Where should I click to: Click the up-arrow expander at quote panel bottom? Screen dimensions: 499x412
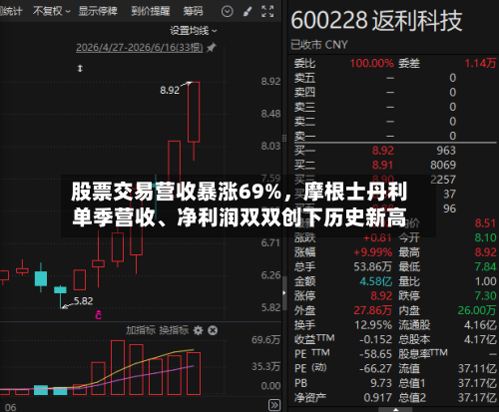(395, 409)
